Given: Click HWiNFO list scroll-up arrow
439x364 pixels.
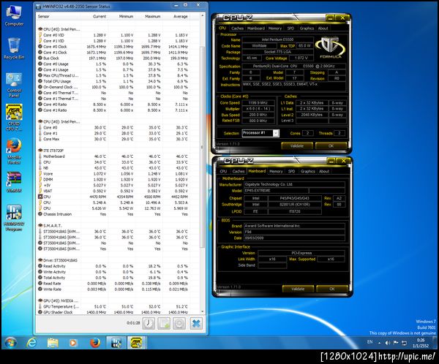Looking at the screenshot, I should tap(203, 16).
